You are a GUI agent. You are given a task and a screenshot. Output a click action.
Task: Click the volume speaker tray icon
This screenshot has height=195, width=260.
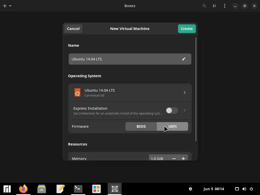coord(244,189)
